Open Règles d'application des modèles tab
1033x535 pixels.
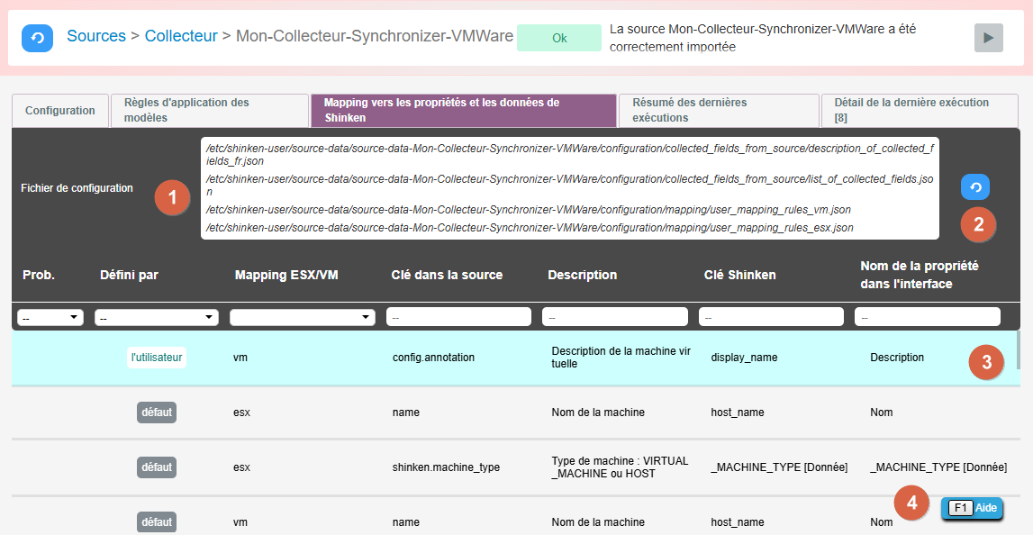[209, 111]
